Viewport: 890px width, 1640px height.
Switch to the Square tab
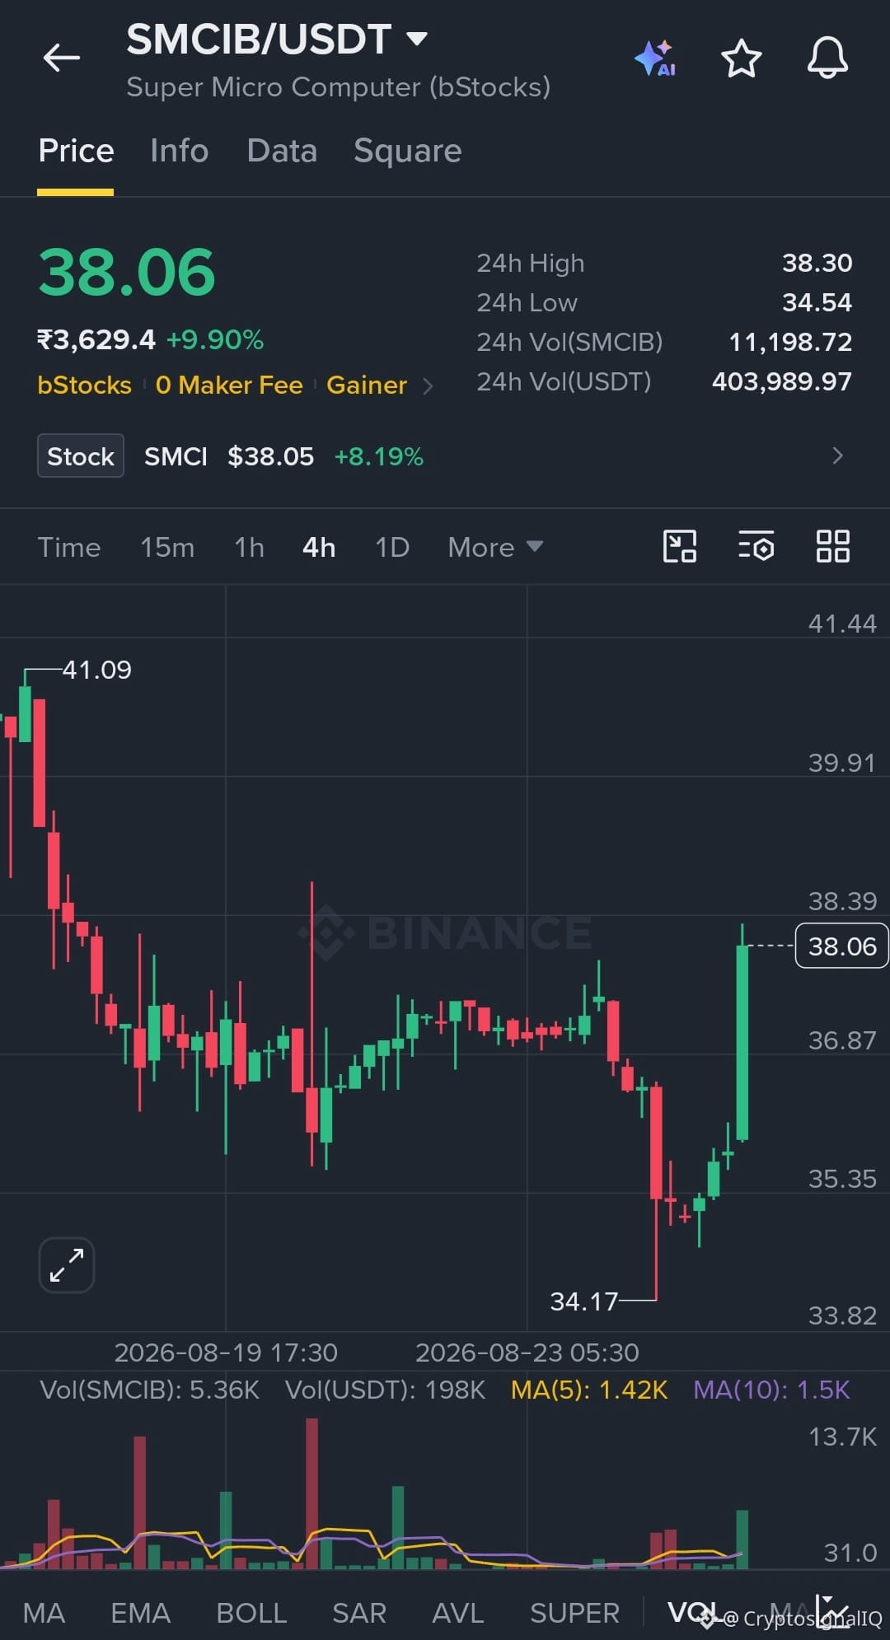pos(407,151)
